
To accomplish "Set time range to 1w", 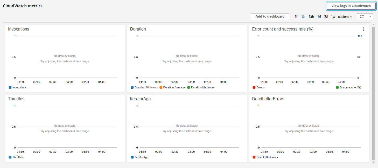I will pyautogui.click(x=333, y=17).
